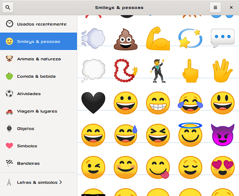This screenshot has width=239, height=196.
Task: Switch to Viagem & lugares category
Action: click(39, 111)
